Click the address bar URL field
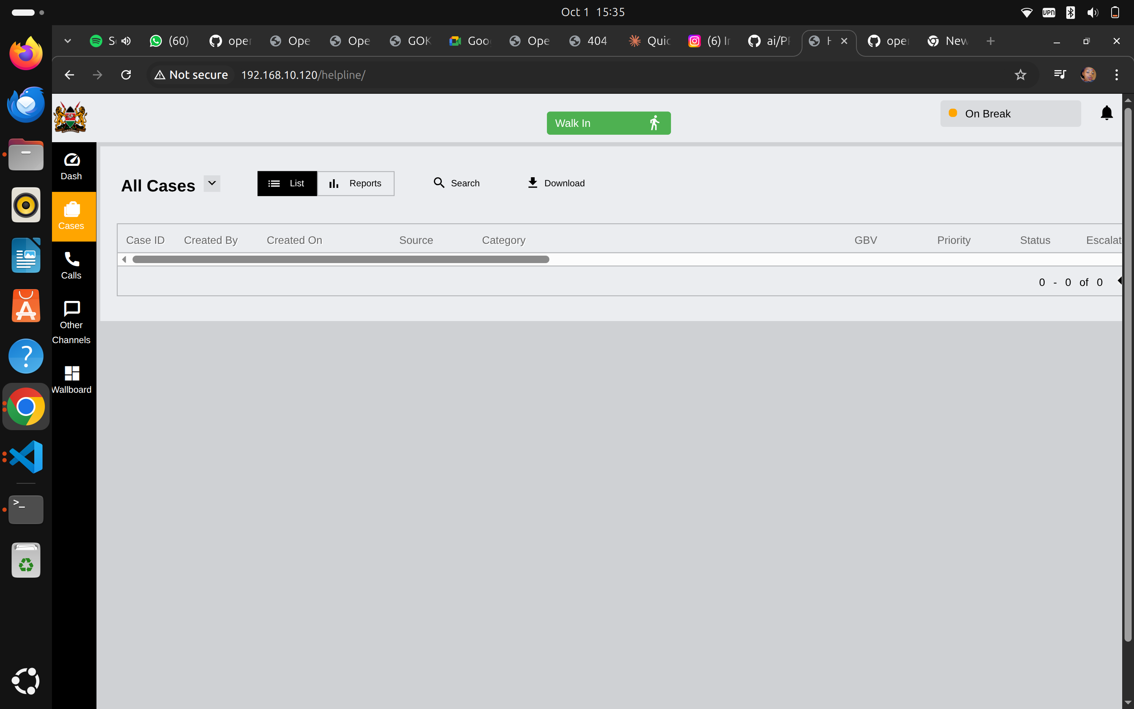The image size is (1134, 709). [303, 74]
